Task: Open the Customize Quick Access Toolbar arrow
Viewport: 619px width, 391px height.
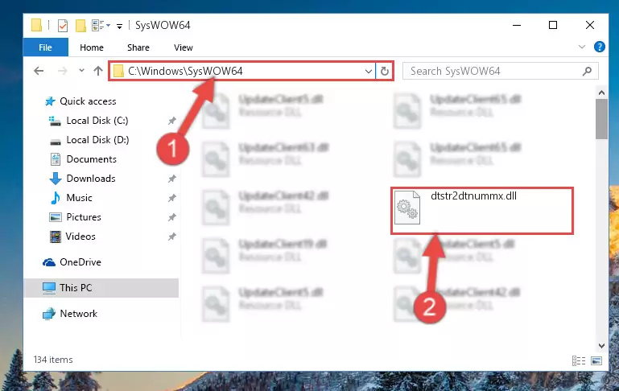Action: pos(119,27)
